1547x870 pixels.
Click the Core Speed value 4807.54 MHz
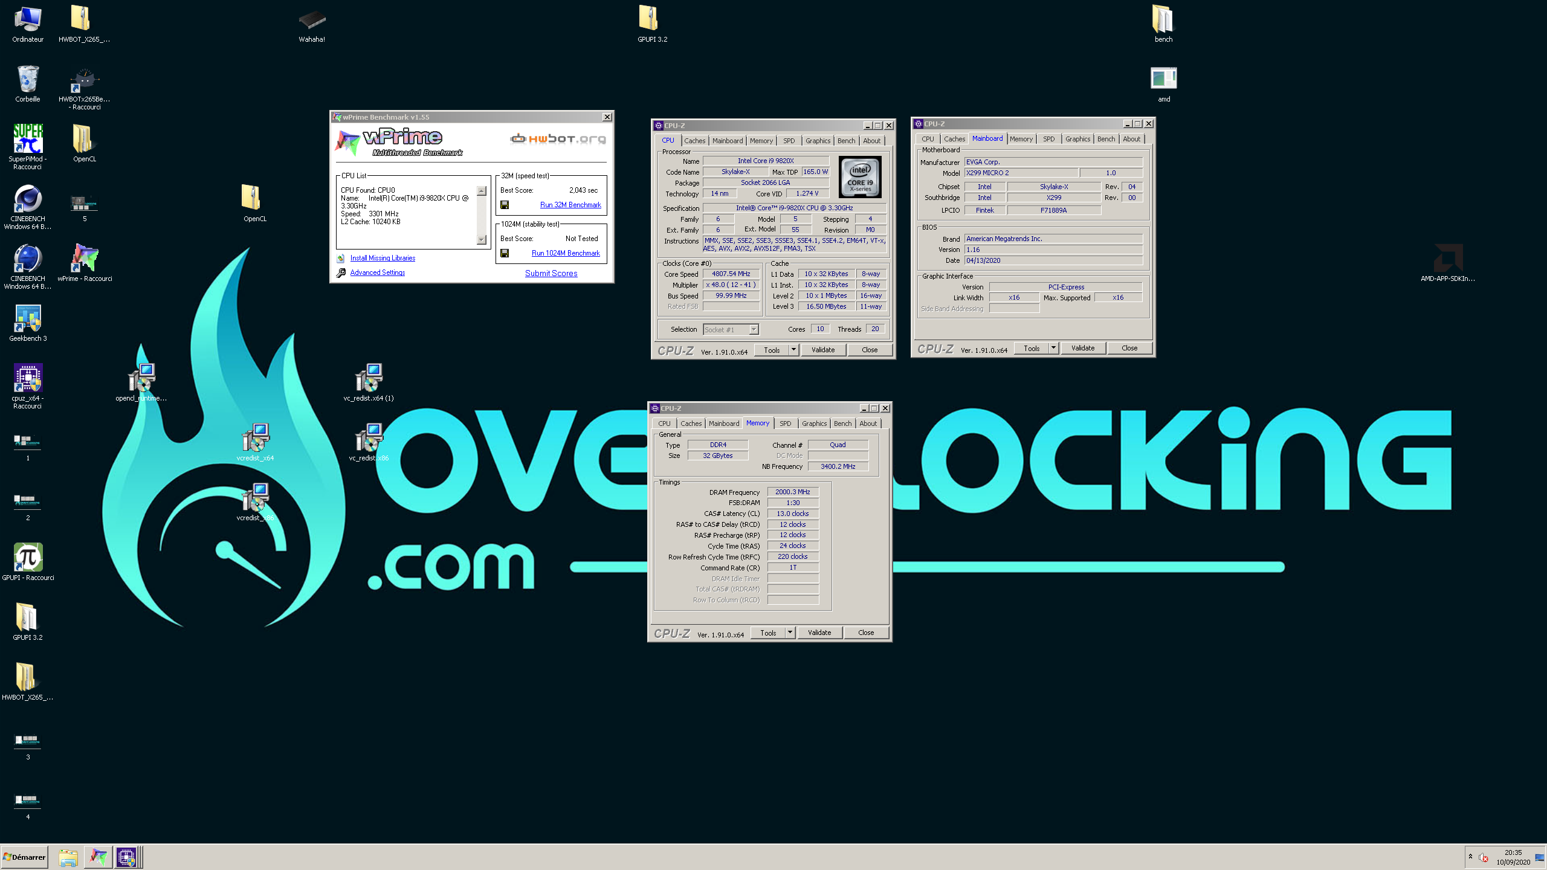(731, 274)
